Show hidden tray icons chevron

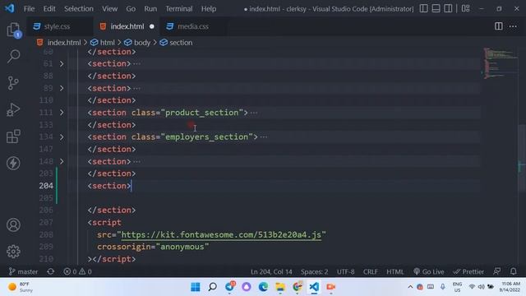pos(410,287)
